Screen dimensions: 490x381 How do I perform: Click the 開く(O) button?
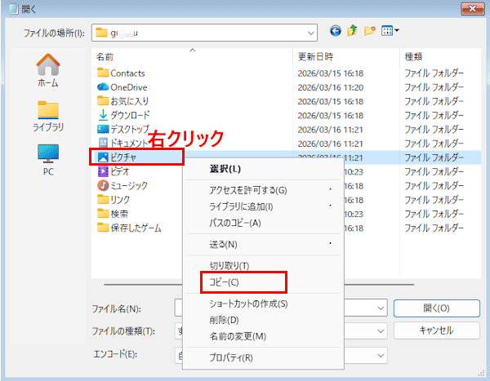pos(436,308)
